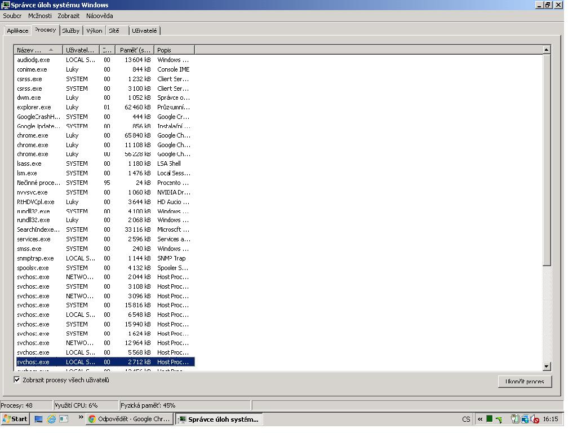Select the GoogleCrashH... process row
This screenshot has width=577, height=433.
[104, 117]
